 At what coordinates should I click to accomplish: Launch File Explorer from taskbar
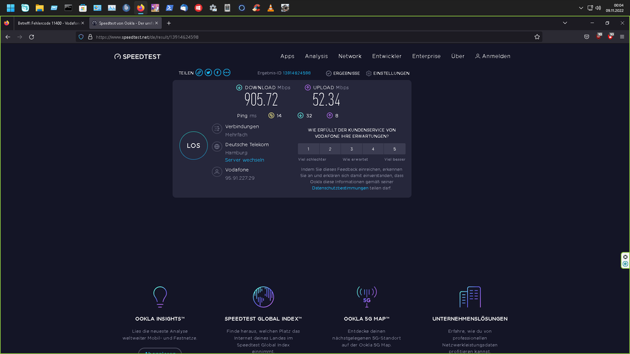(39, 8)
